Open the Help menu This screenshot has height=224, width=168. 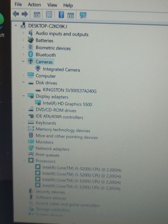tap(68, 5)
